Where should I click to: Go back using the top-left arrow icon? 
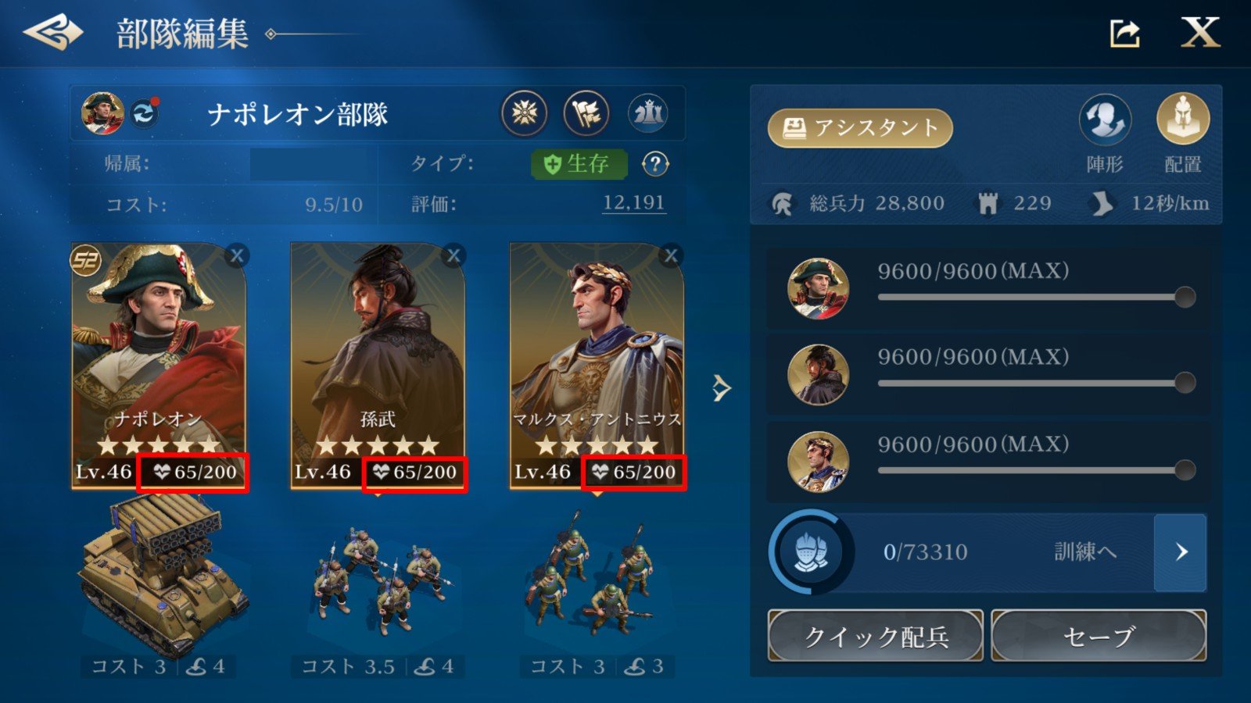(53, 33)
